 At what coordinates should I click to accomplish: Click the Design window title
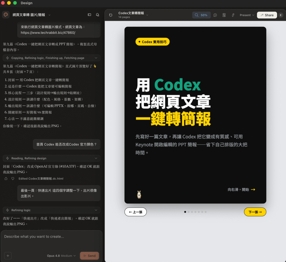click(x=27, y=3)
